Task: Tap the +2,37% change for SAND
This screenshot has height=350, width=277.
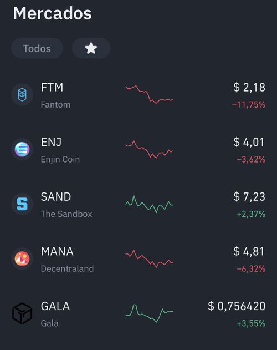Action: coord(251,214)
